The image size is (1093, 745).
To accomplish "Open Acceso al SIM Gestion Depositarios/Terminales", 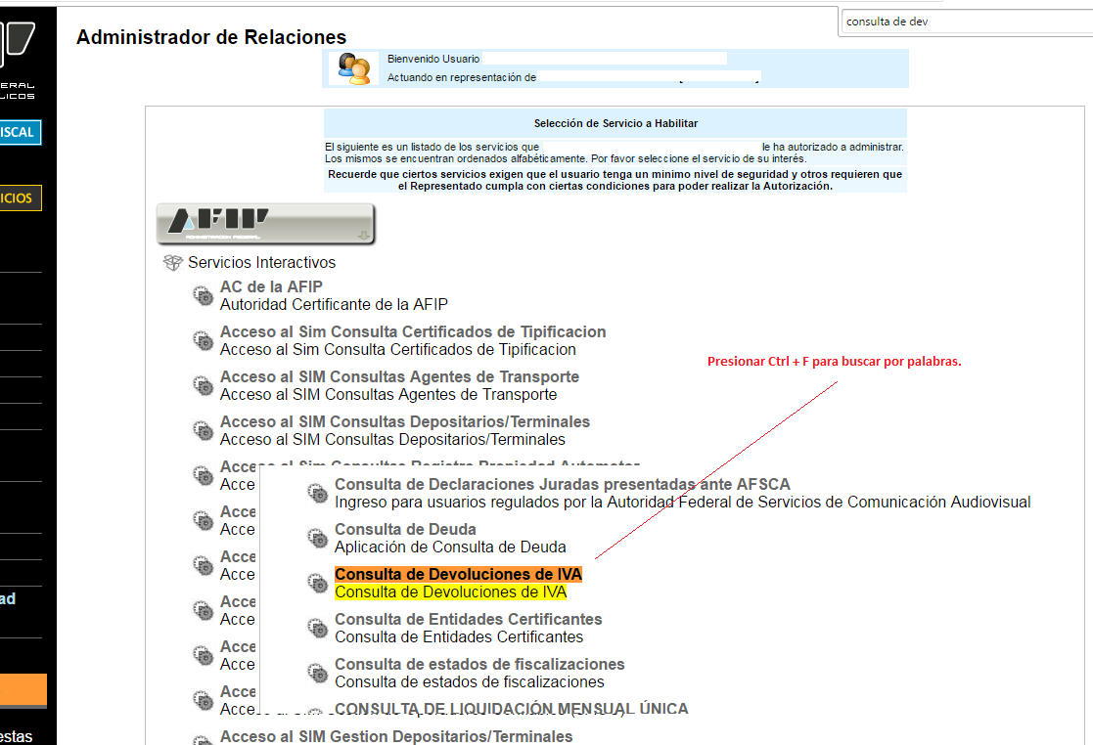I will pos(395,736).
